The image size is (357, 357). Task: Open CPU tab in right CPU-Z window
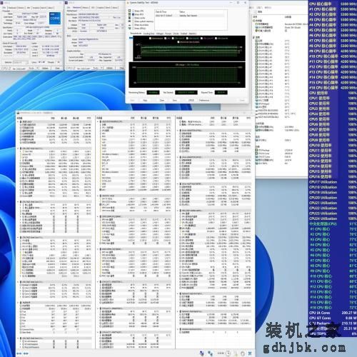(x=69, y=8)
